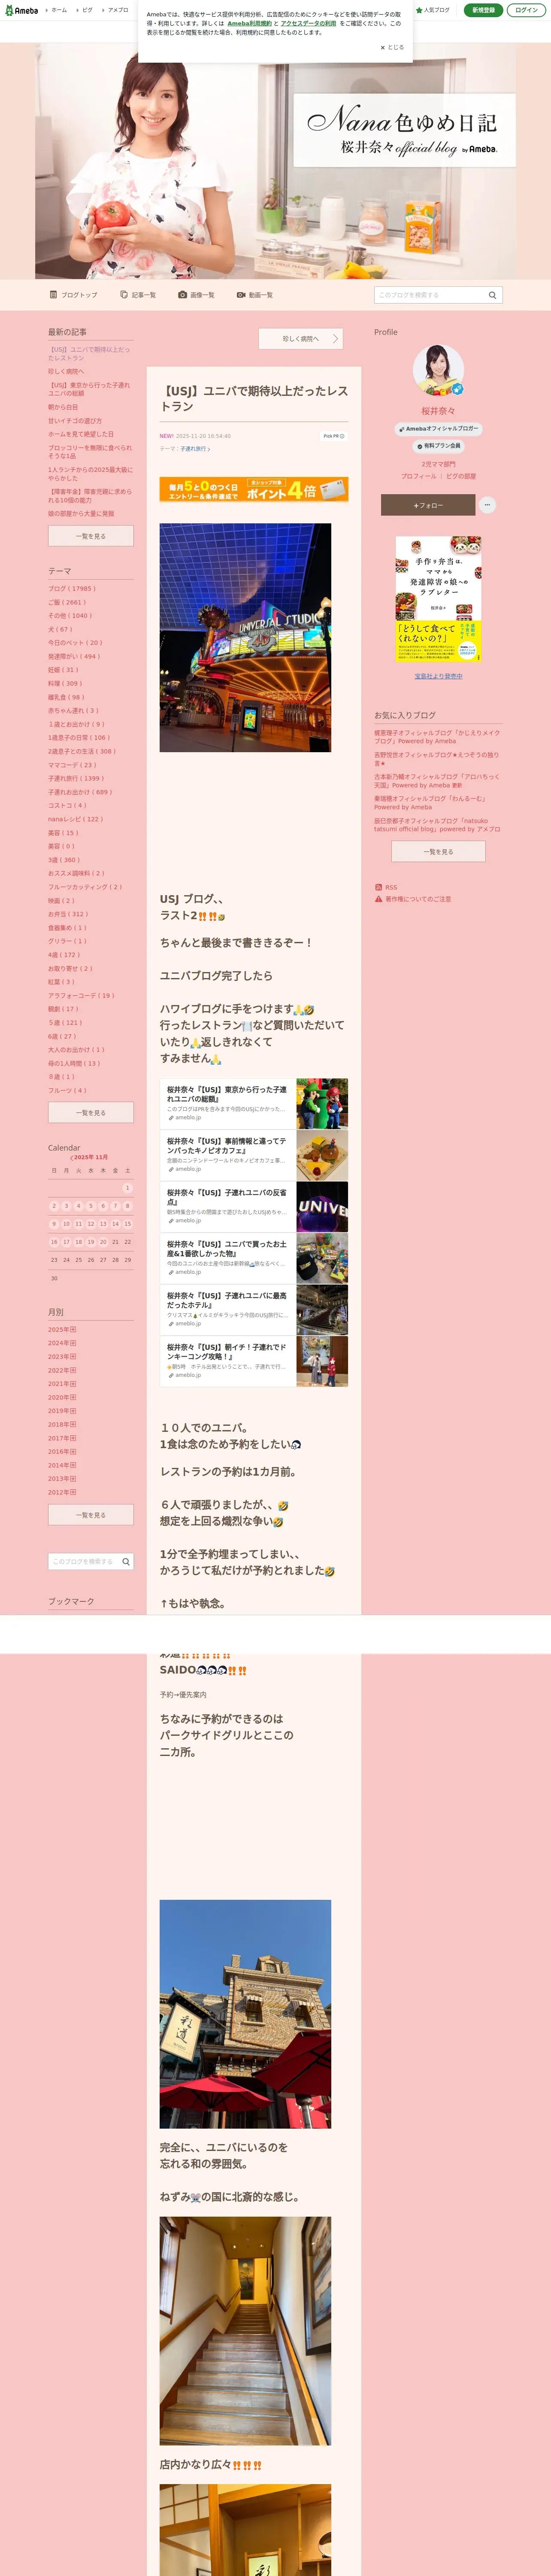Open the 動画一覧 tab
Screen dimensions: 551x2576
point(255,295)
